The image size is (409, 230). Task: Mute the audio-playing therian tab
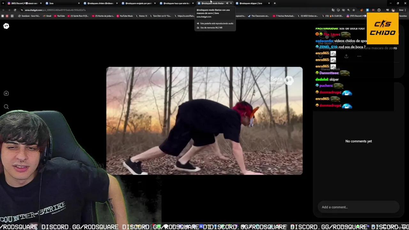point(227,3)
